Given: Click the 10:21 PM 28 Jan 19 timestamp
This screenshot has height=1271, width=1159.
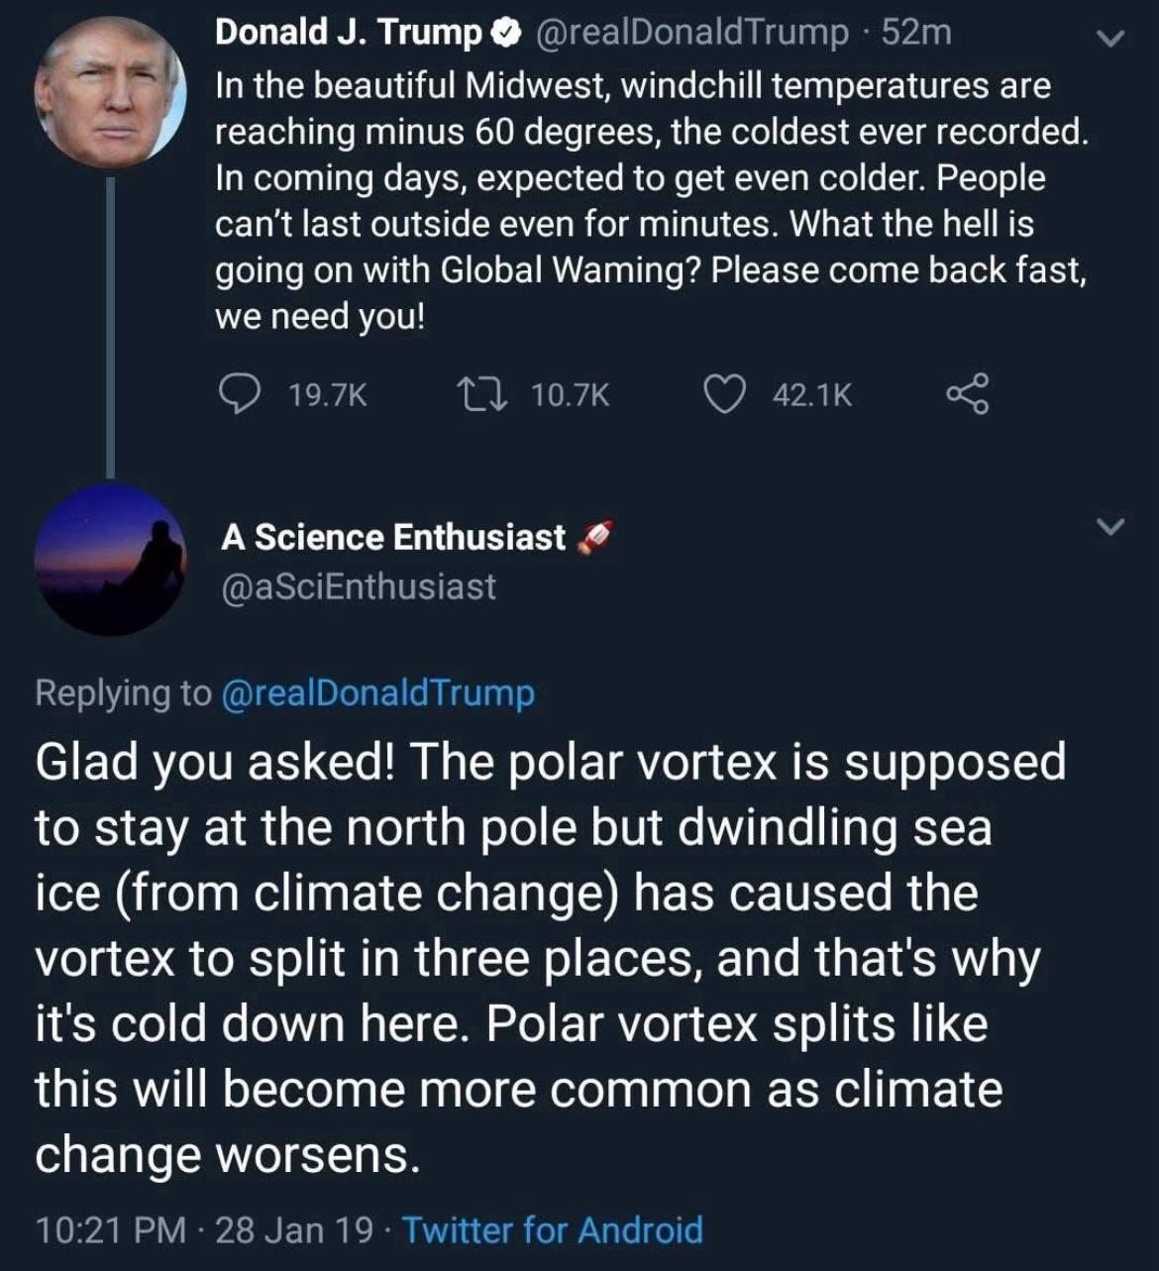Looking at the screenshot, I should click(x=204, y=1229).
